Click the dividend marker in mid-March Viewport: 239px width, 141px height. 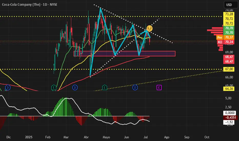tap(75, 87)
